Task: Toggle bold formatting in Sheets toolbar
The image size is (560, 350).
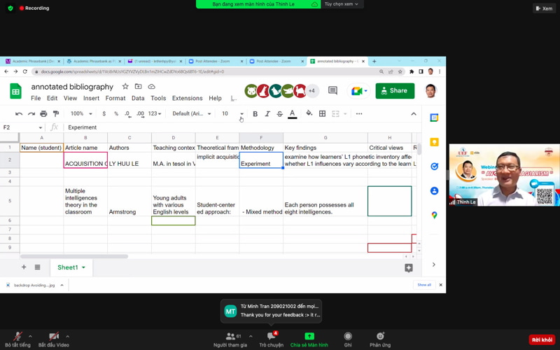Action: [255, 113]
